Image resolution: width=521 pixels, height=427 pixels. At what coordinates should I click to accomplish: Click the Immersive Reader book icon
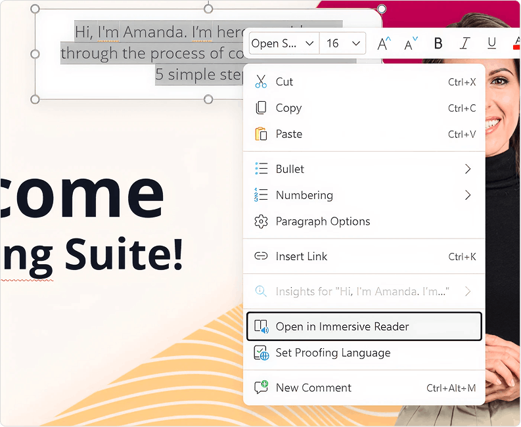click(261, 326)
